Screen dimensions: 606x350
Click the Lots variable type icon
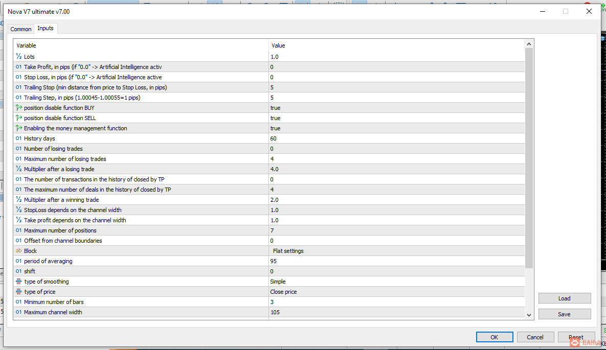tap(18, 56)
